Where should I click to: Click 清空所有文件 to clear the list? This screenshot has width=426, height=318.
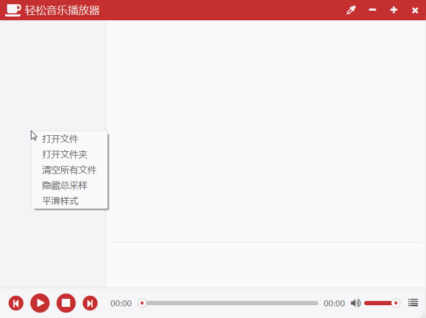[69, 170]
